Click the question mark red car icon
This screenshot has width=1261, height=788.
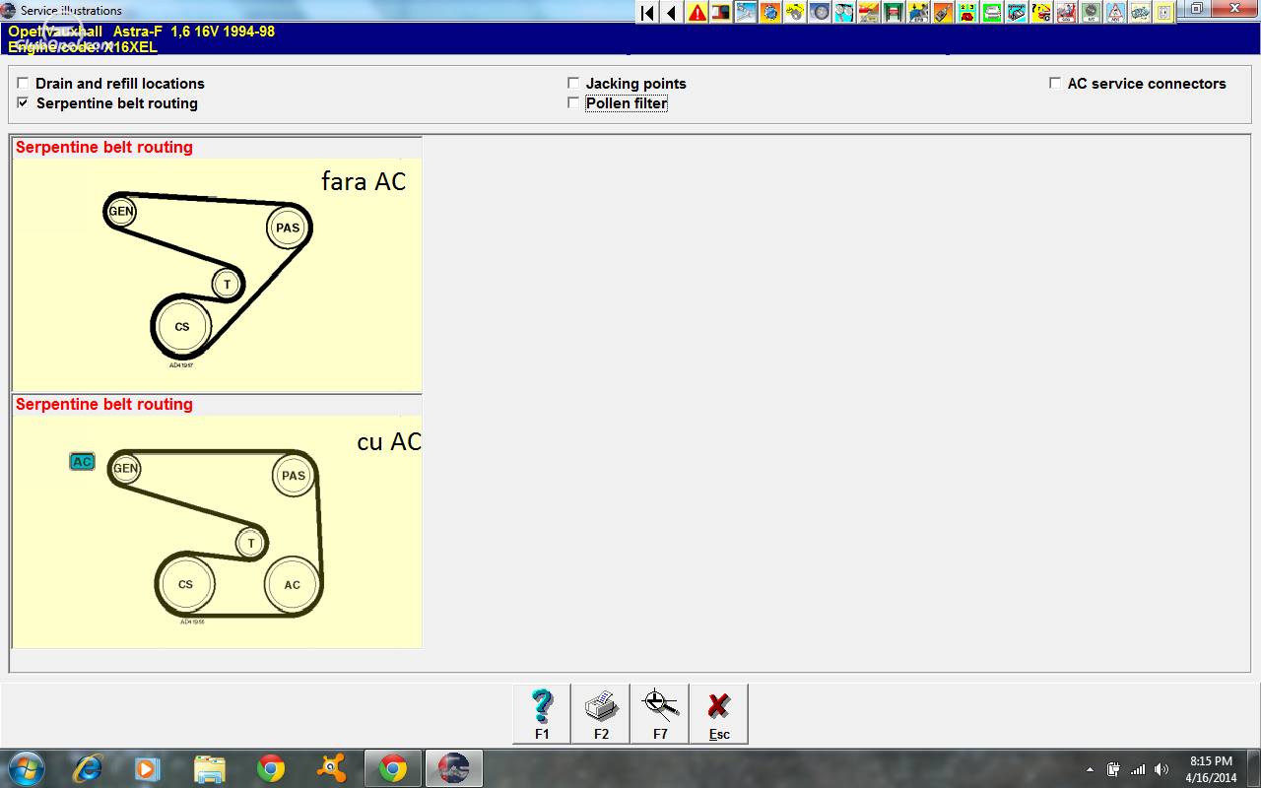[x=1041, y=12]
